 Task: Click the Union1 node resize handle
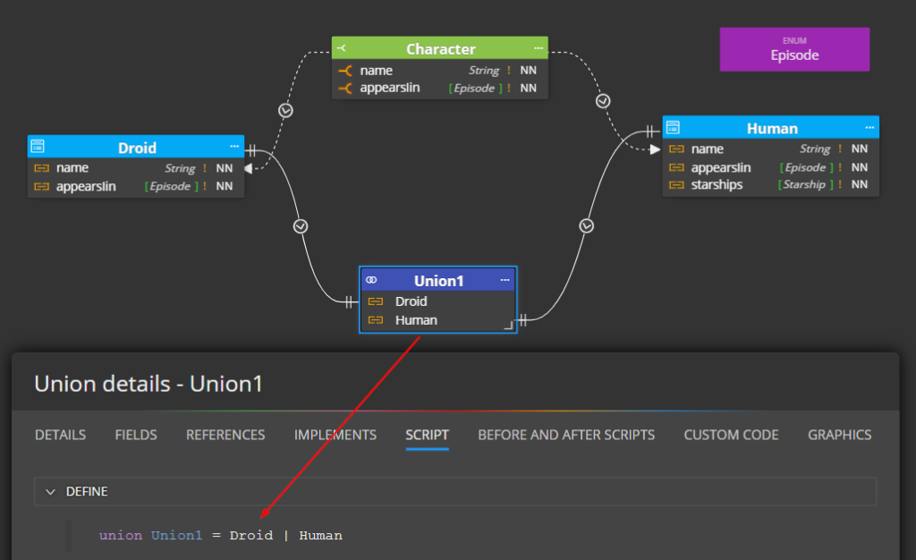click(x=508, y=326)
